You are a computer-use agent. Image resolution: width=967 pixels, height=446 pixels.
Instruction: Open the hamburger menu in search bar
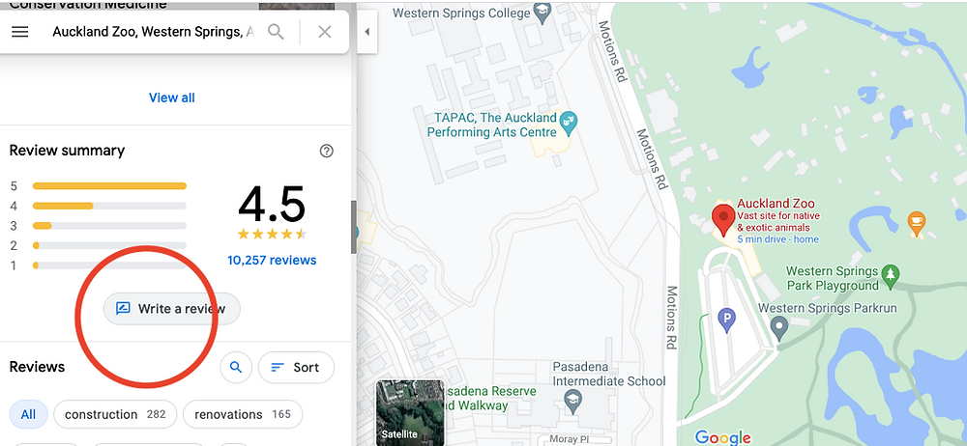[x=19, y=32]
